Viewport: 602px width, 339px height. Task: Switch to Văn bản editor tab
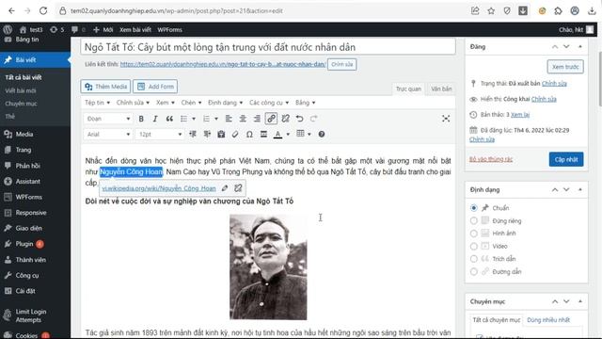coord(441,89)
